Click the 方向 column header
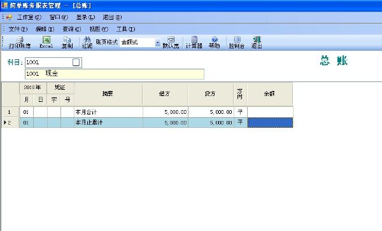 pyautogui.click(x=240, y=94)
